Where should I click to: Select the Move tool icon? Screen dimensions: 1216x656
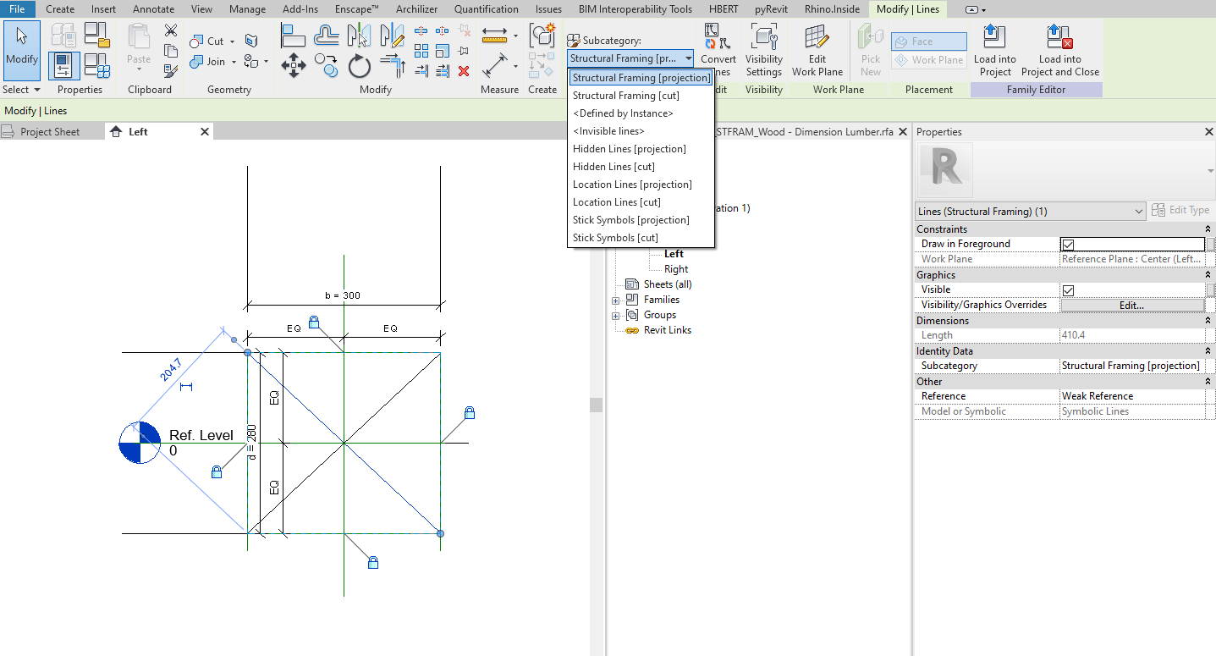293,65
